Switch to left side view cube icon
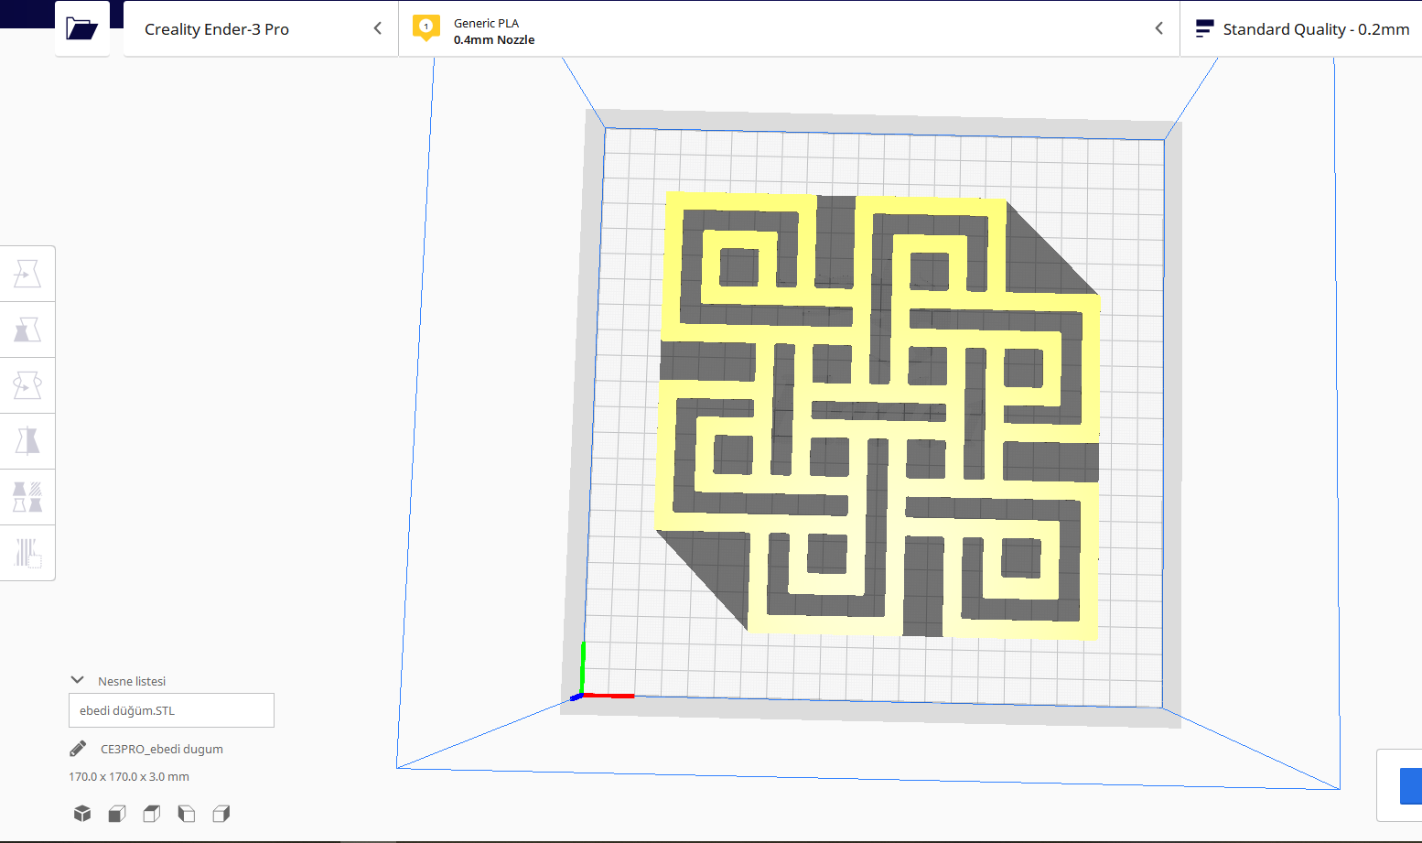 (x=187, y=814)
